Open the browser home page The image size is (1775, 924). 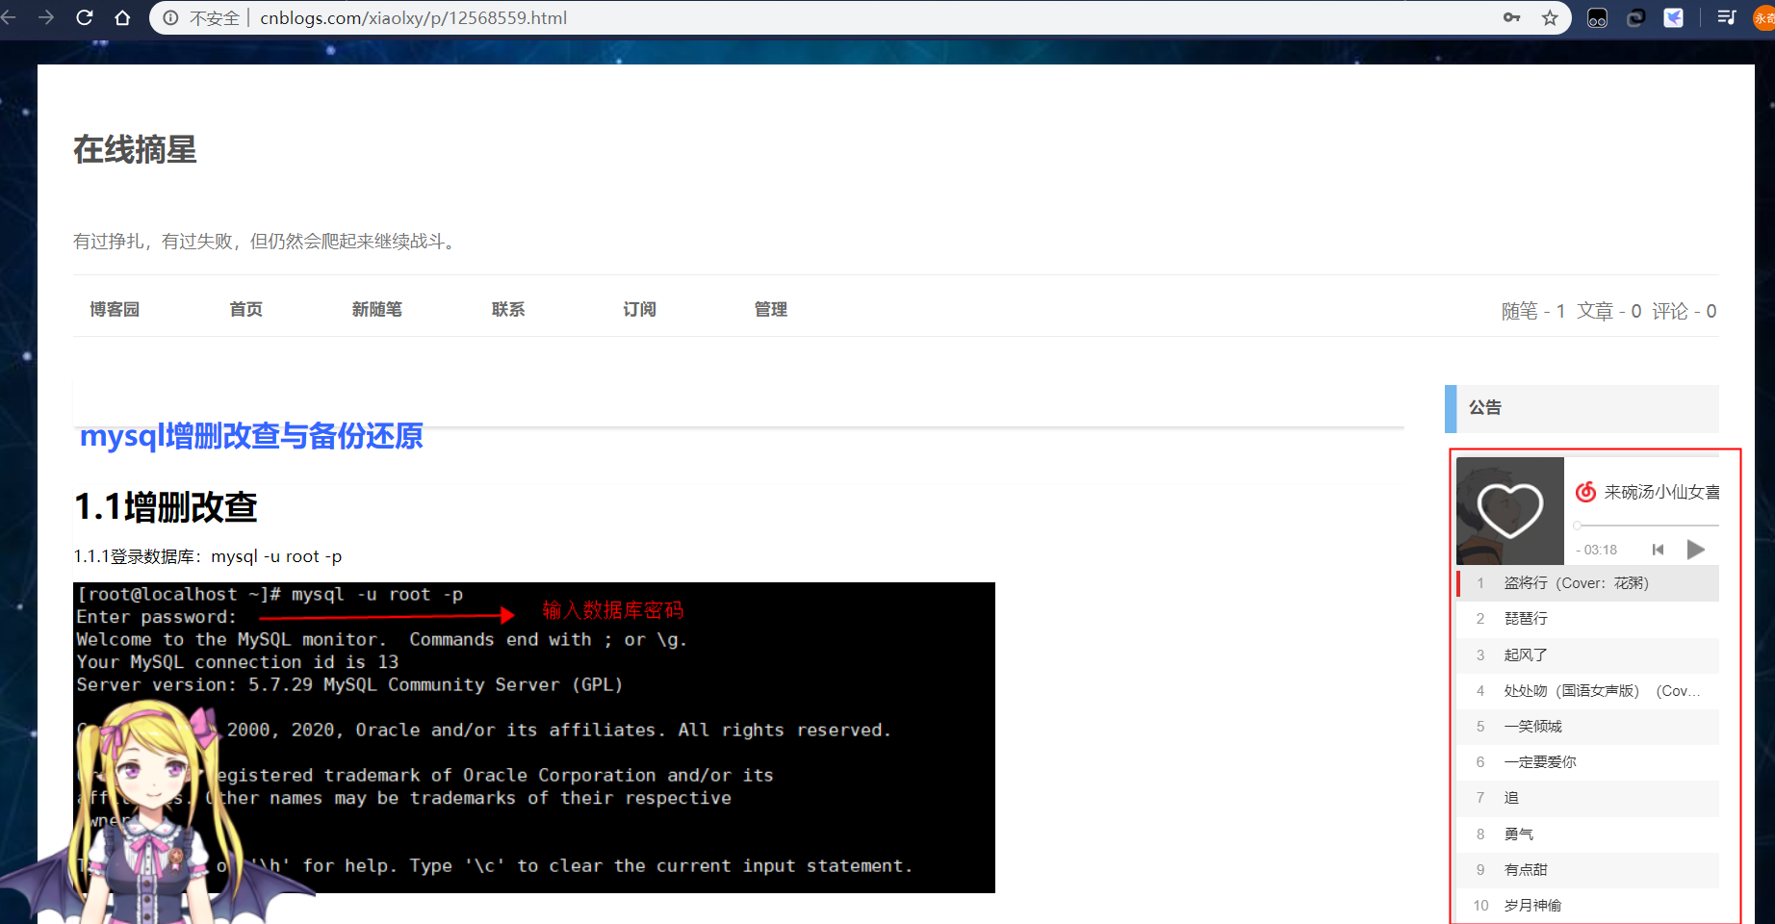coord(122,17)
